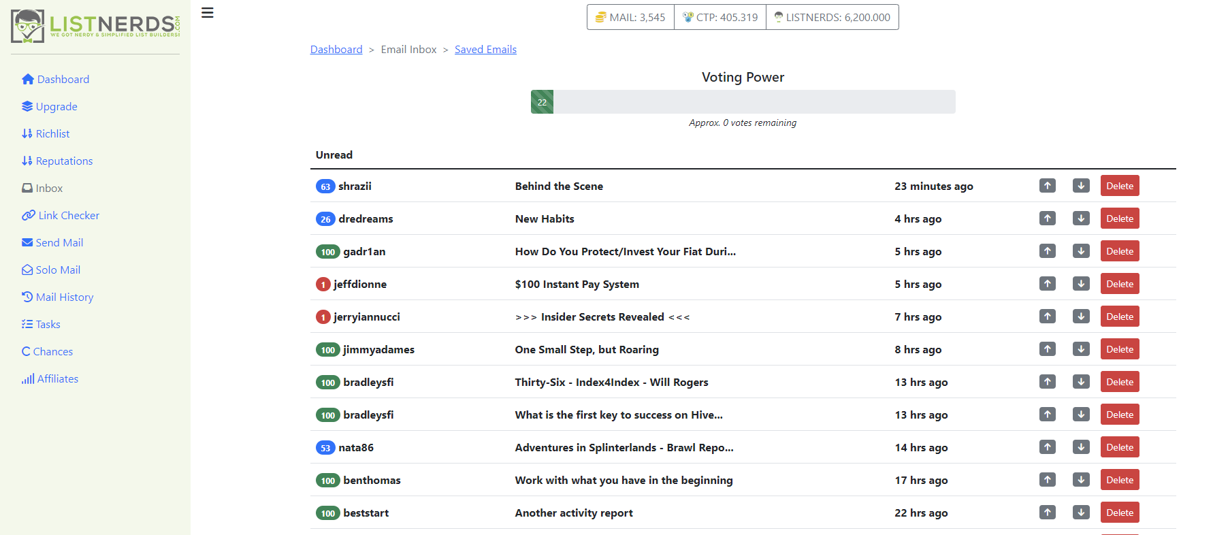Downvote benthomas' email

tap(1081, 480)
